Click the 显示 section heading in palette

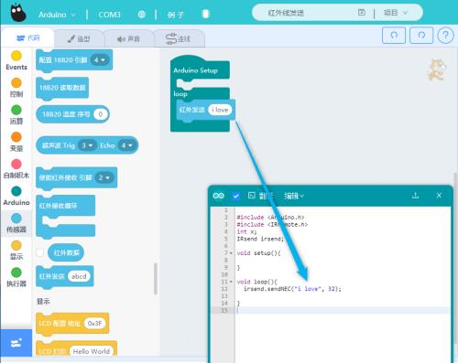[43, 302]
